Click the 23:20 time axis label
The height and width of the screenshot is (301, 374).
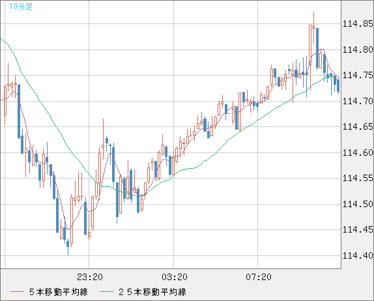click(x=90, y=277)
